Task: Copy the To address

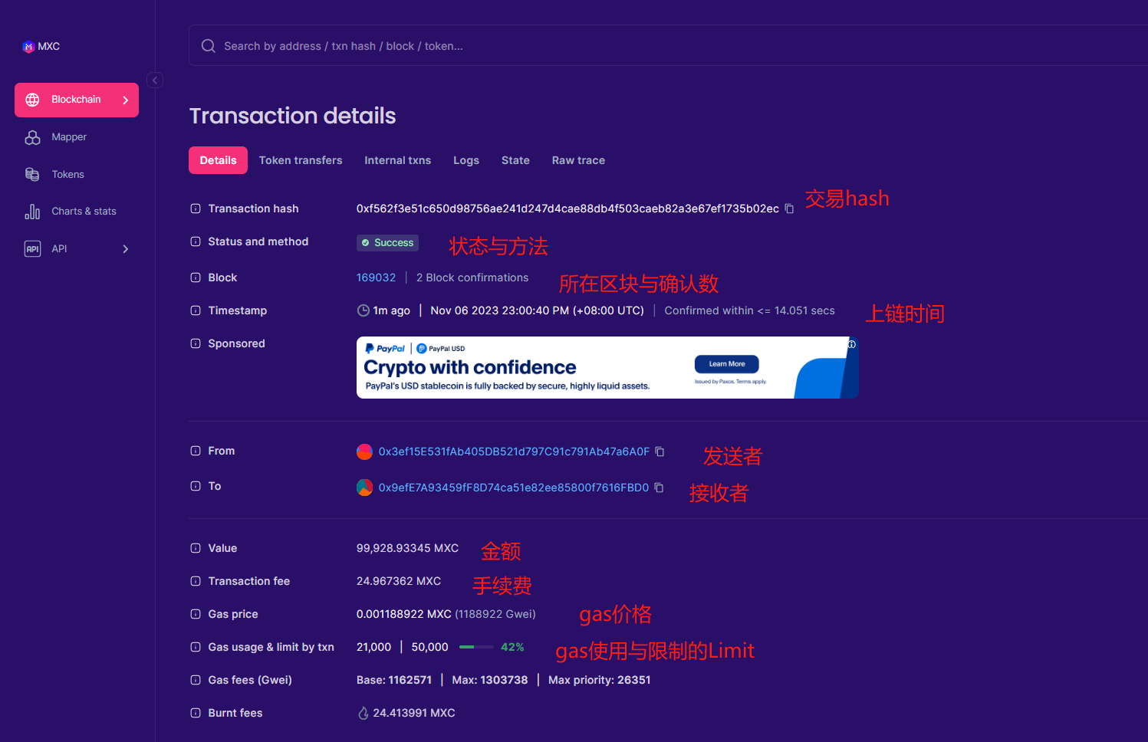Action: tap(659, 488)
